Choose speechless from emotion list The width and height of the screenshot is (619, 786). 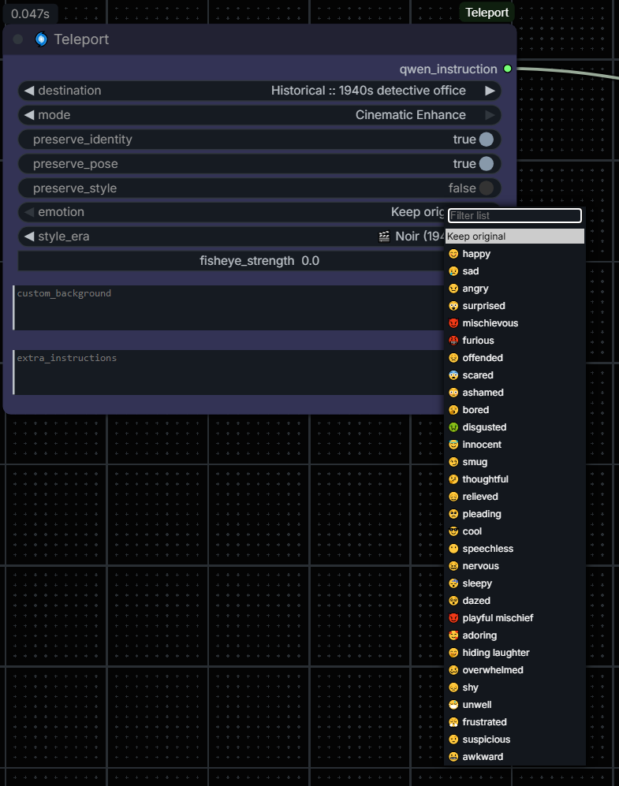point(515,549)
